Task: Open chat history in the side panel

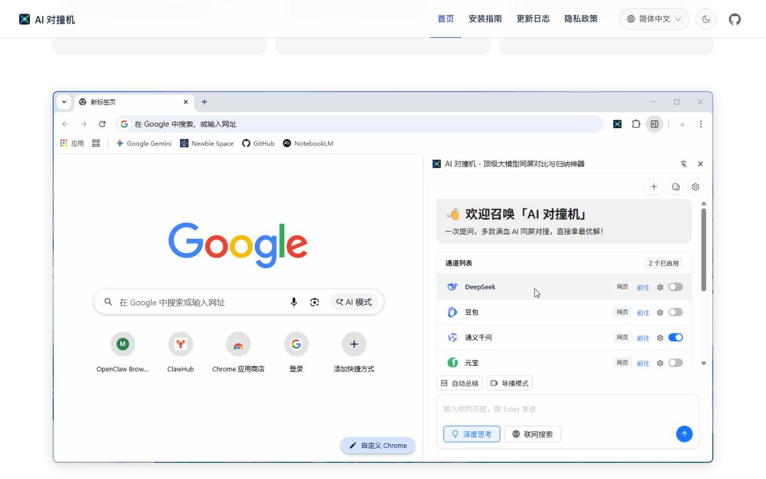Action: pyautogui.click(x=676, y=187)
